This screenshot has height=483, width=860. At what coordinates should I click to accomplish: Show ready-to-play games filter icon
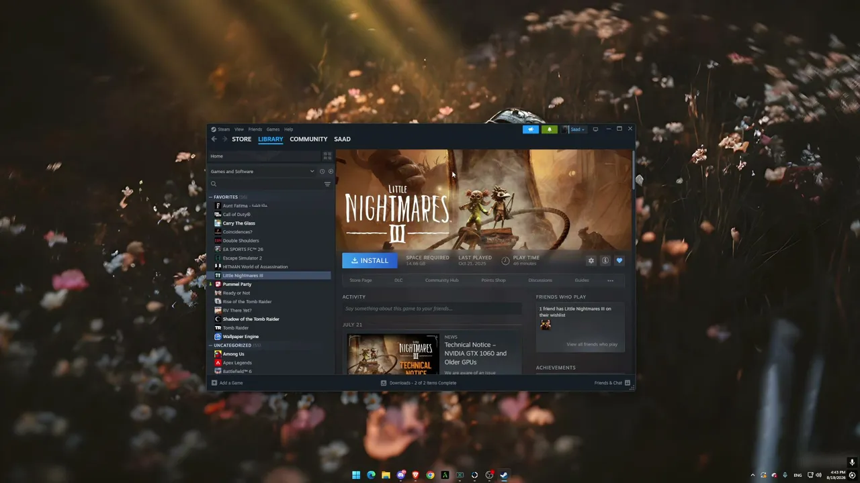pyautogui.click(x=330, y=171)
